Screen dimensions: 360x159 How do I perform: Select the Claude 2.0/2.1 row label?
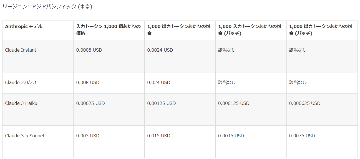point(21,82)
